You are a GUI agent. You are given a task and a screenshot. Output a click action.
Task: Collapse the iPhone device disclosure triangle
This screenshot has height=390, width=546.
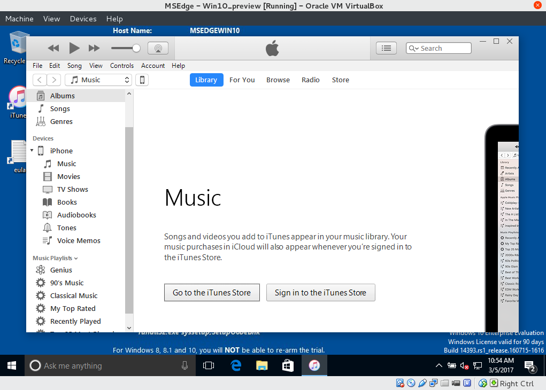tap(32, 151)
